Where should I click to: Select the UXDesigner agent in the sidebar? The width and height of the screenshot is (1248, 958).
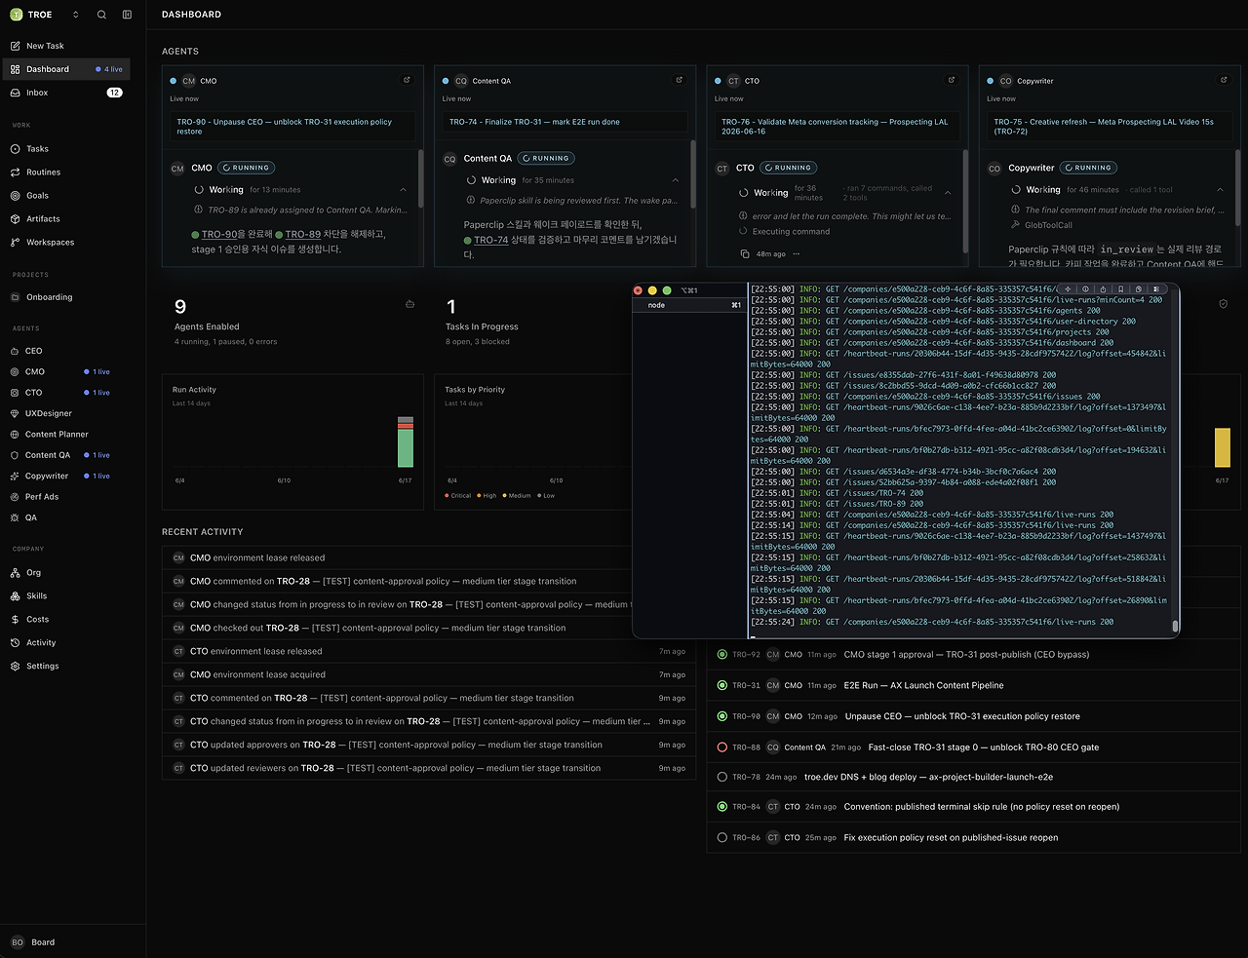click(65, 413)
